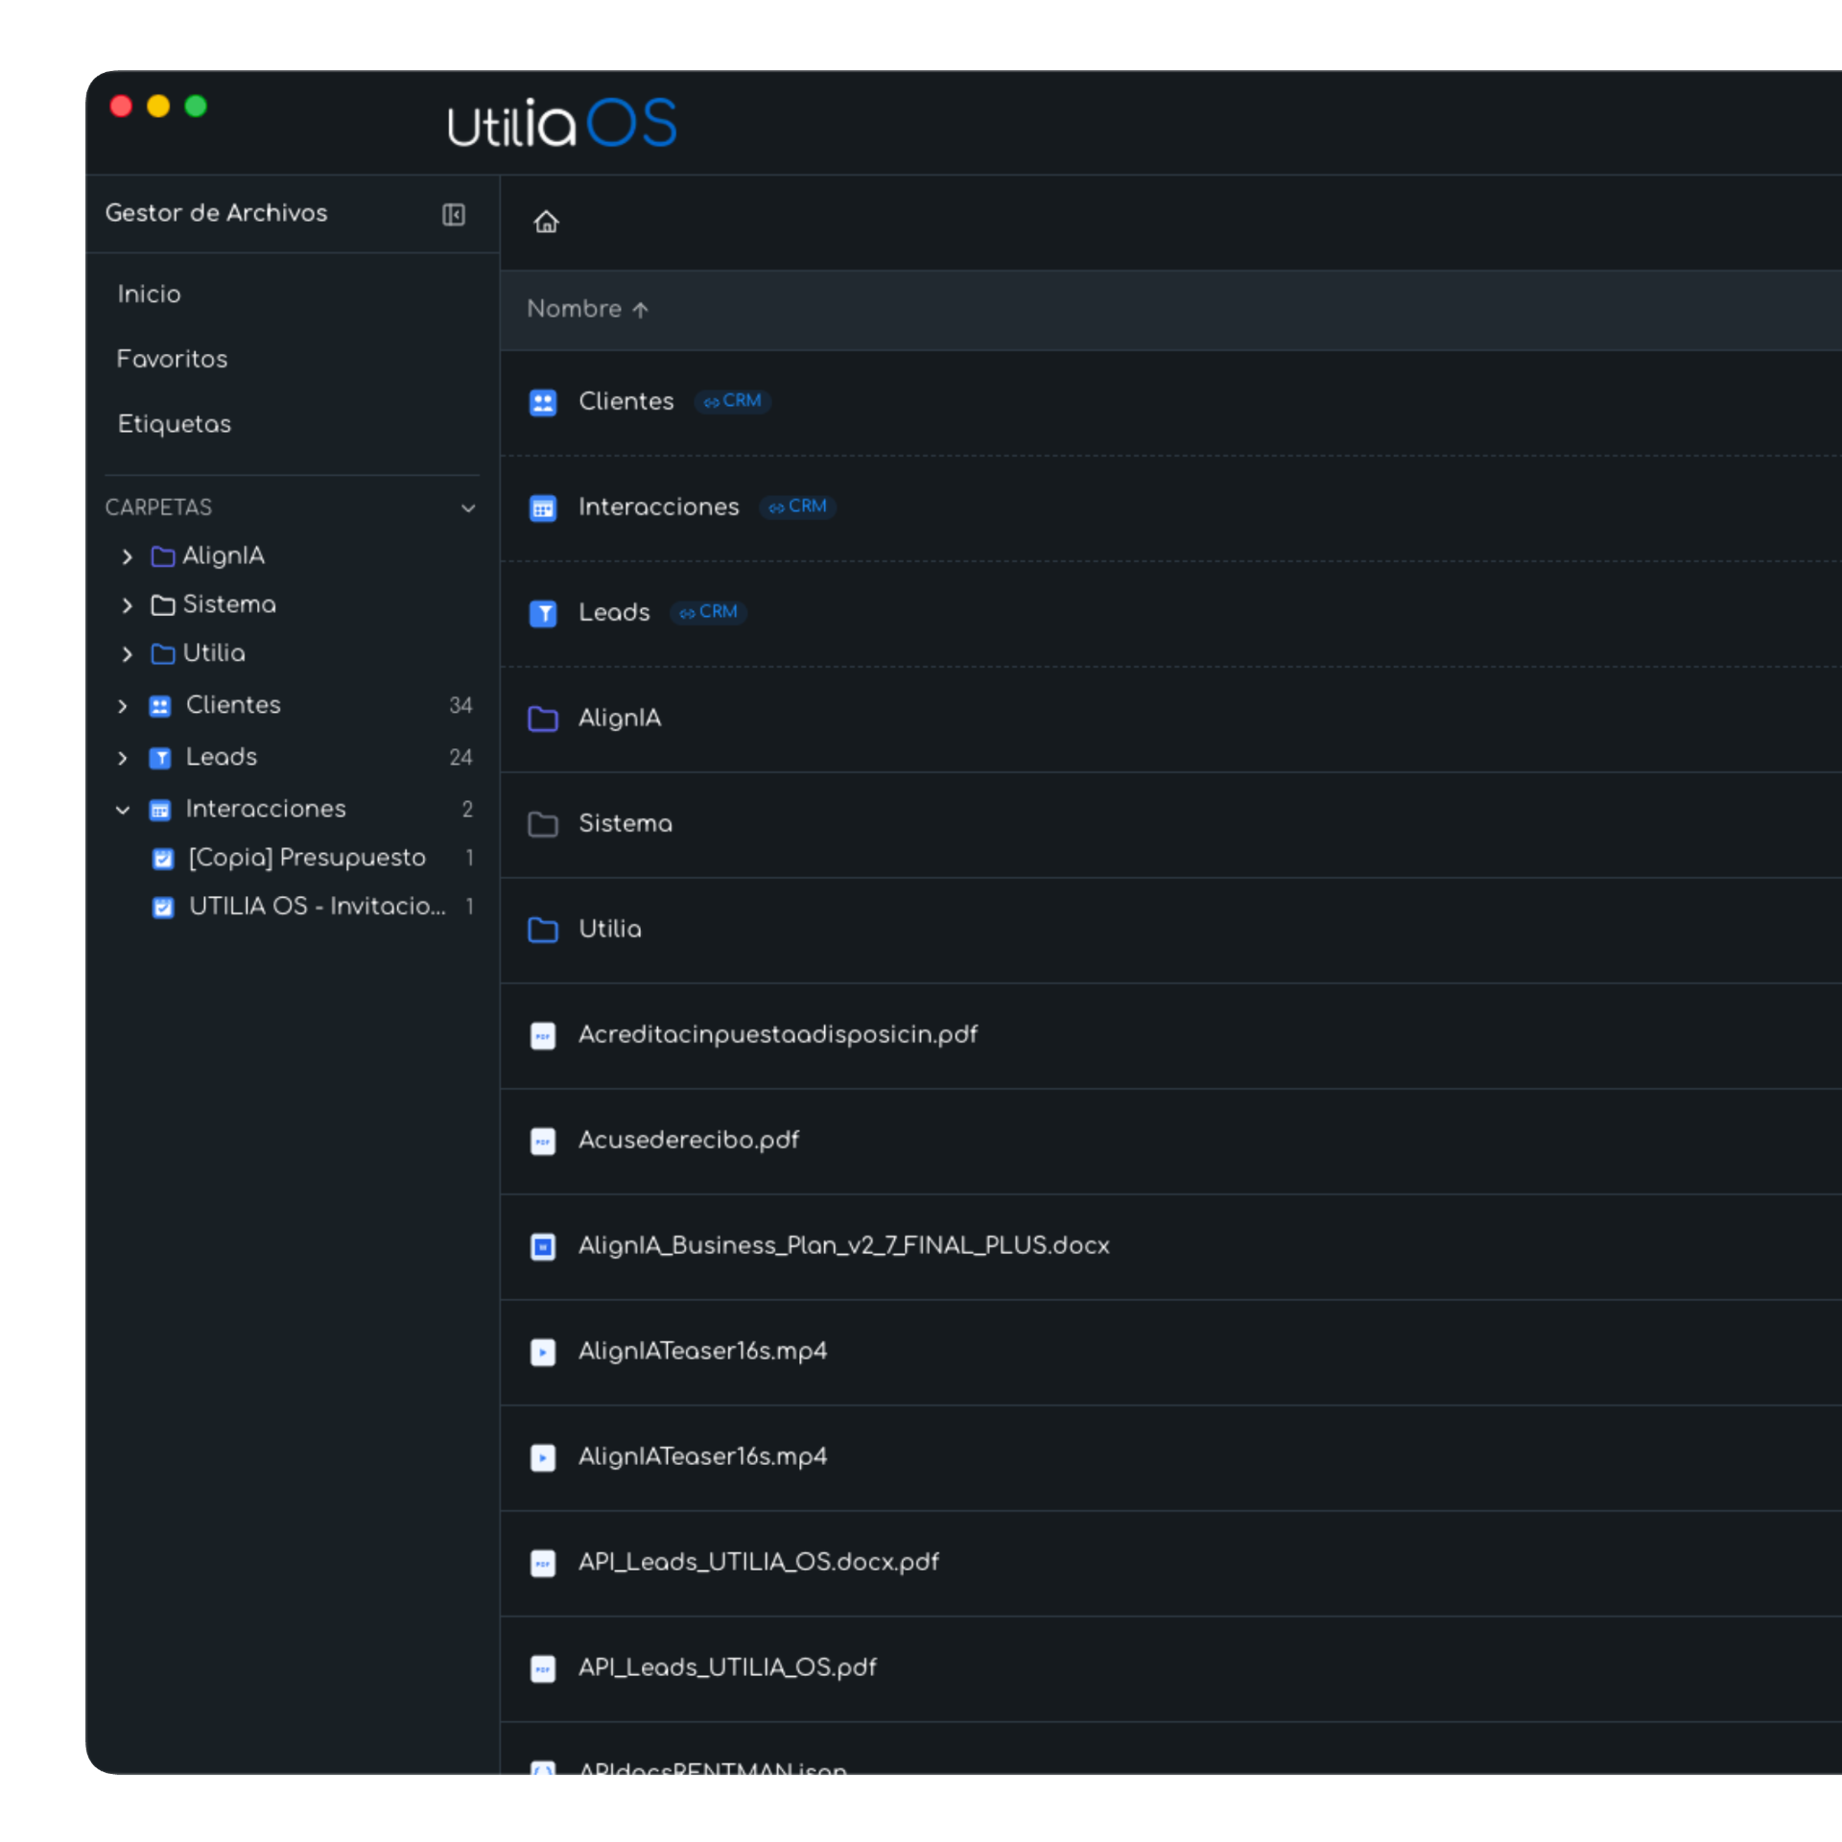This screenshot has width=1842, height=1842.
Task: Collapse the CARPETAS section with its chevron
Action: [x=468, y=508]
